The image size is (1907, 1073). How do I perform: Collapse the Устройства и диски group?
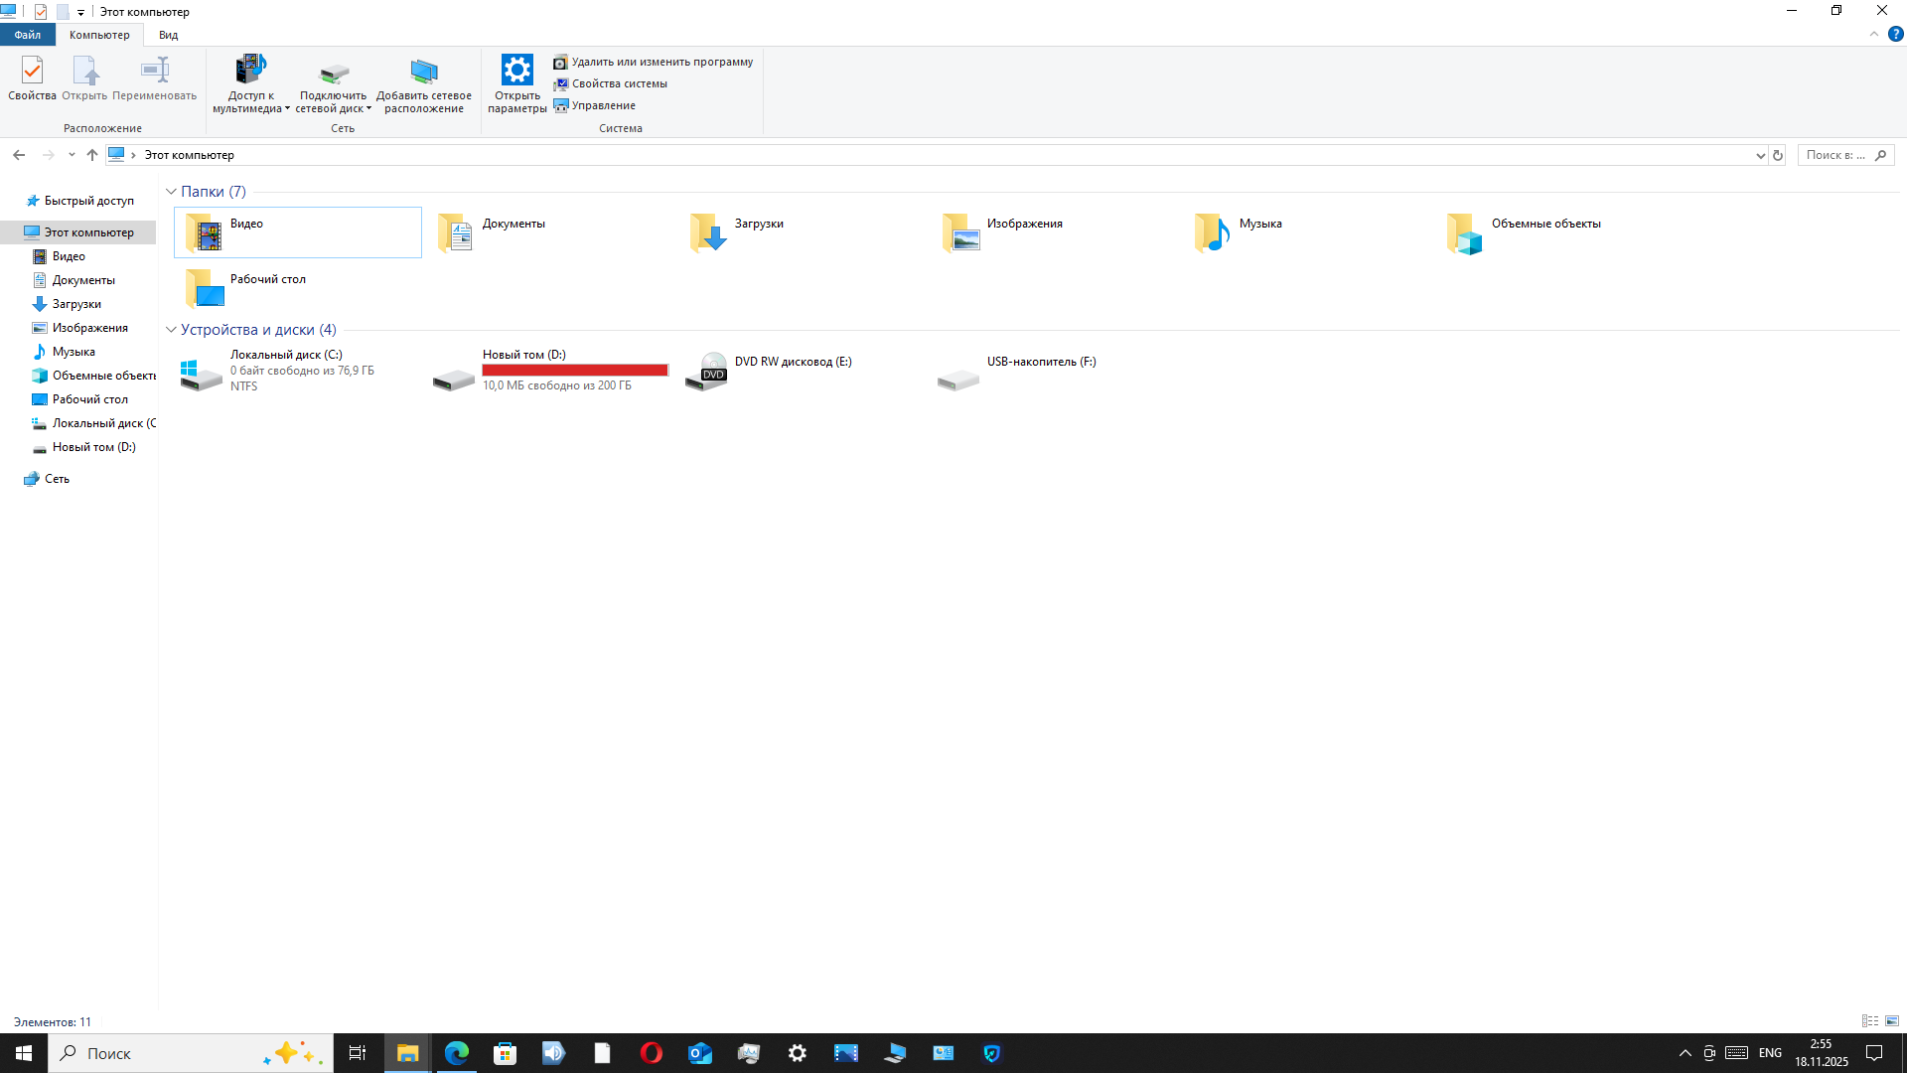tap(171, 330)
